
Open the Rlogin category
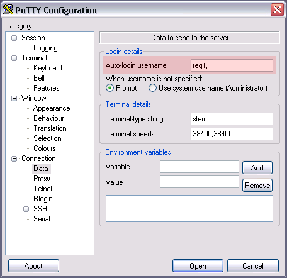(43, 199)
